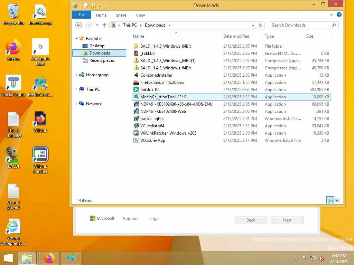Select the BALDI_1.4.3_Windows_64Bit file folder row
Screen dimensions: 354x265
pyautogui.click(x=231, y=46)
